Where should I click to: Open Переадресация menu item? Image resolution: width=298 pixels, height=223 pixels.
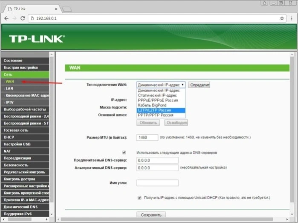(x=25, y=158)
